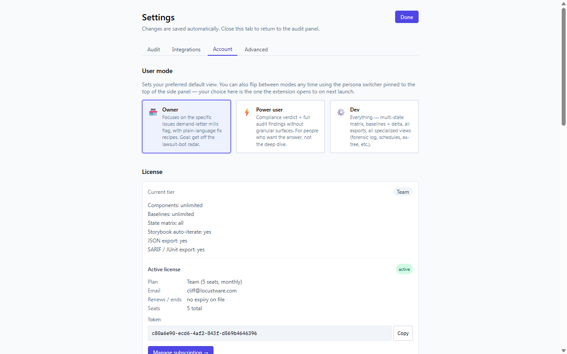This screenshot has height=354, width=567.
Task: Switch to the Audit tab
Action: click(x=154, y=50)
